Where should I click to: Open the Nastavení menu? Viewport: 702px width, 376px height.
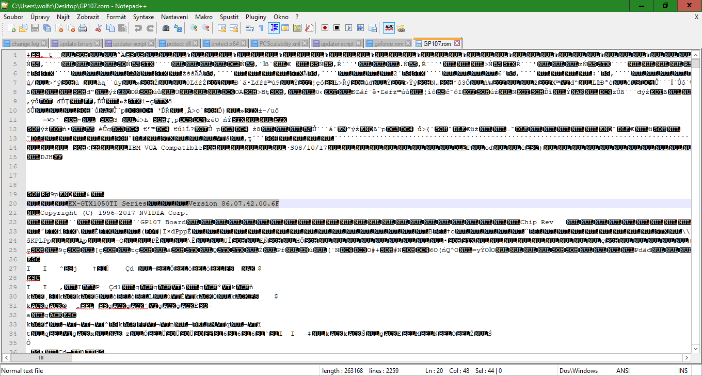coord(174,17)
